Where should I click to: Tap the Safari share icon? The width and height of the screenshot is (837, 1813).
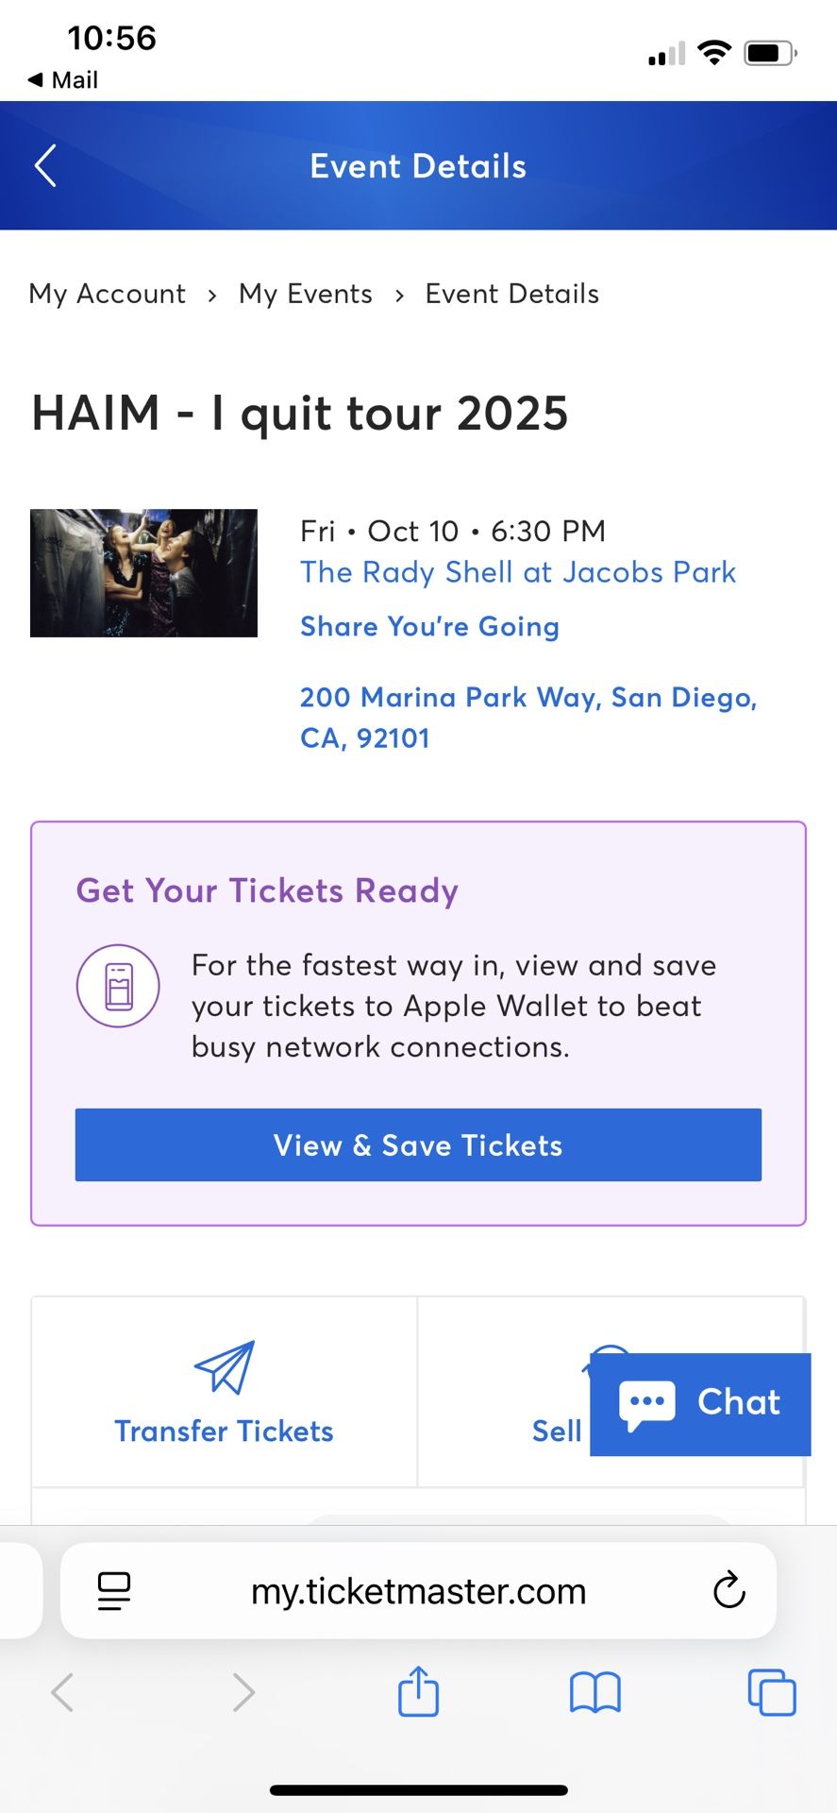tap(418, 1691)
